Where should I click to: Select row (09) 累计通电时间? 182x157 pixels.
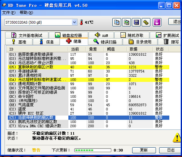[x=89, y=75]
